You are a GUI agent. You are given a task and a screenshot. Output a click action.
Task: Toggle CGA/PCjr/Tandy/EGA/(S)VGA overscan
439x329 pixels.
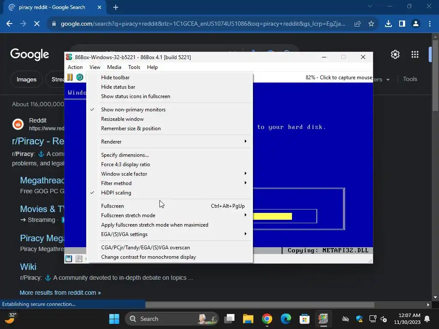tap(170, 248)
